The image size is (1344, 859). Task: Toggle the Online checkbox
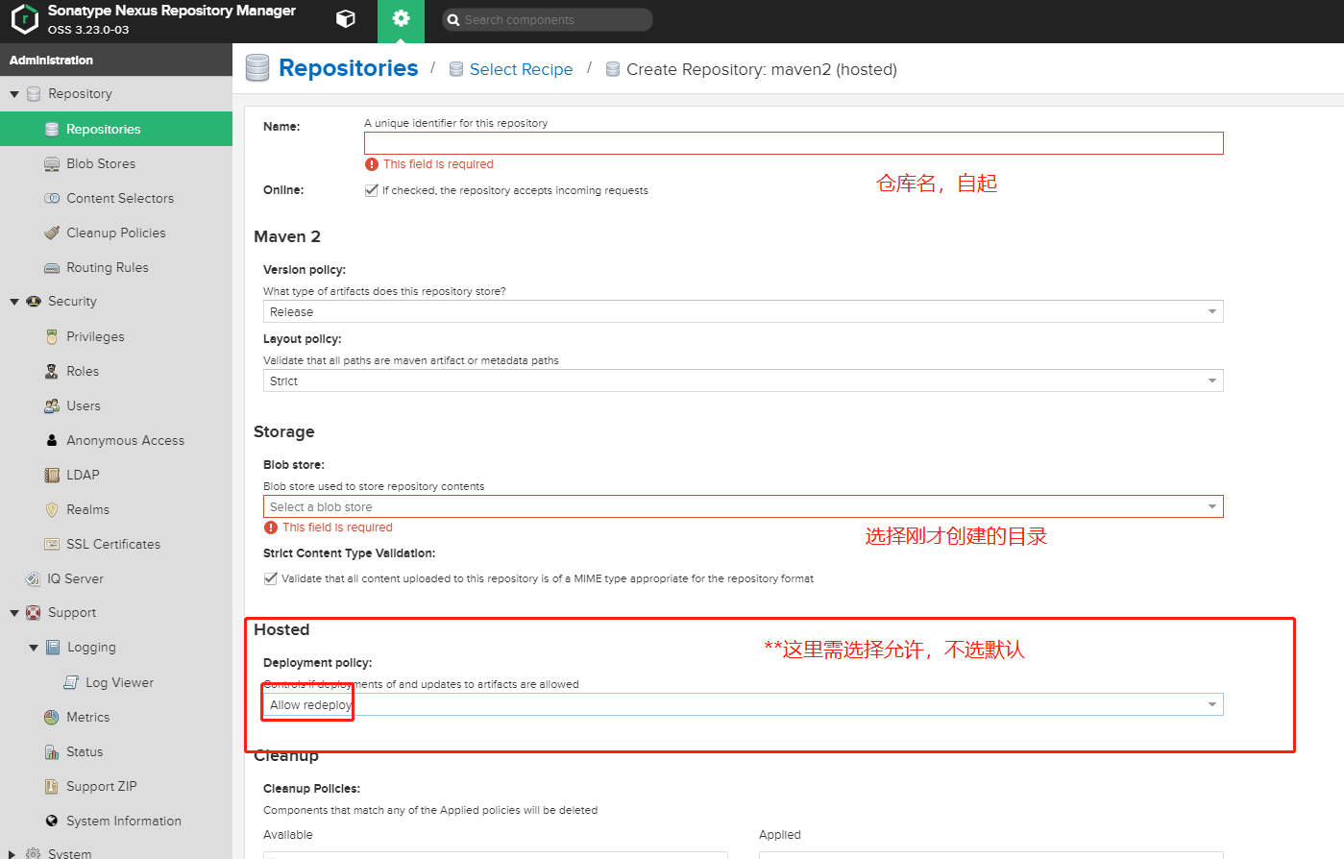(x=371, y=190)
